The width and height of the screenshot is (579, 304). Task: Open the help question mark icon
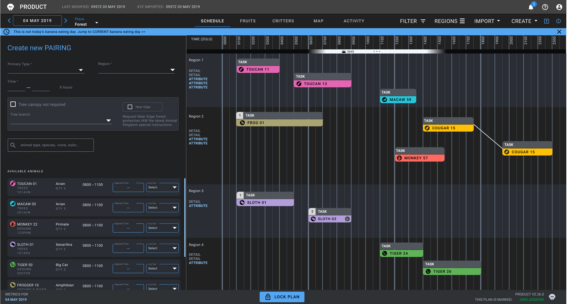click(x=545, y=7)
